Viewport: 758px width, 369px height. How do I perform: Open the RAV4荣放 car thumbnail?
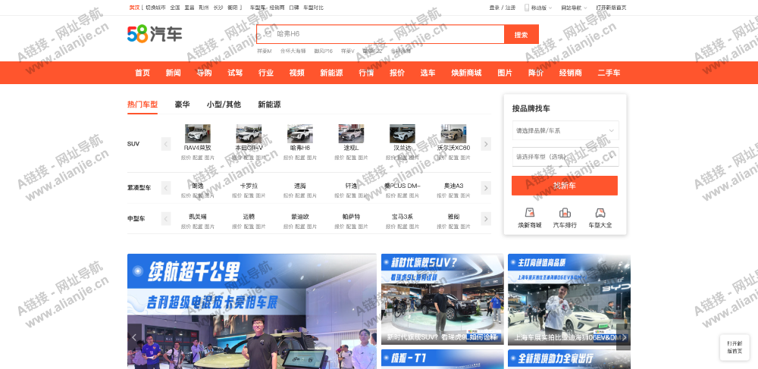198,134
